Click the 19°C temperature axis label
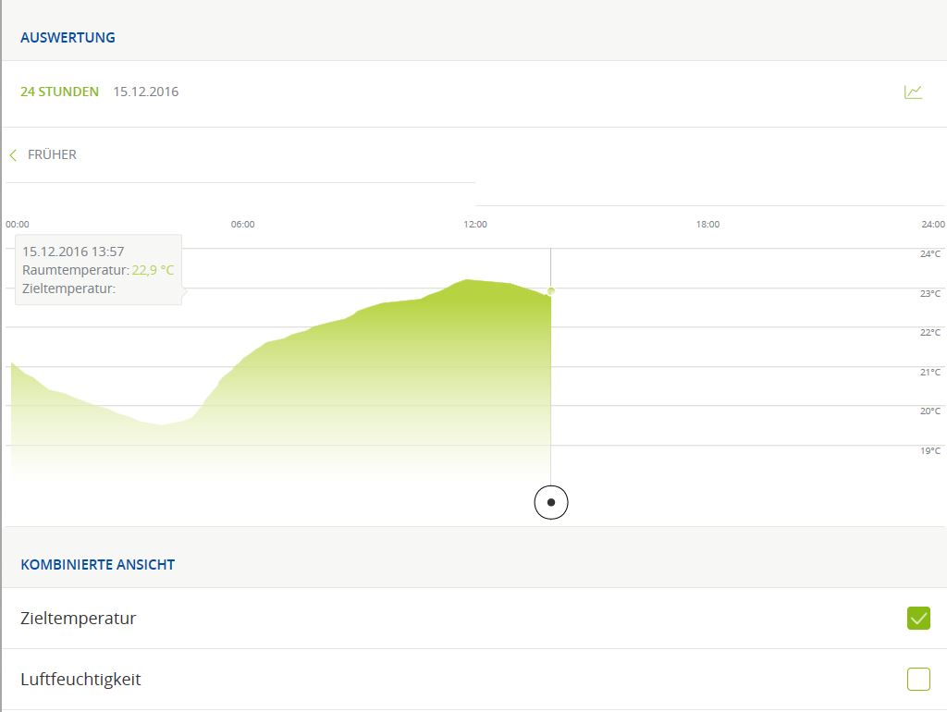Screen dimensions: 947x712 pos(929,451)
